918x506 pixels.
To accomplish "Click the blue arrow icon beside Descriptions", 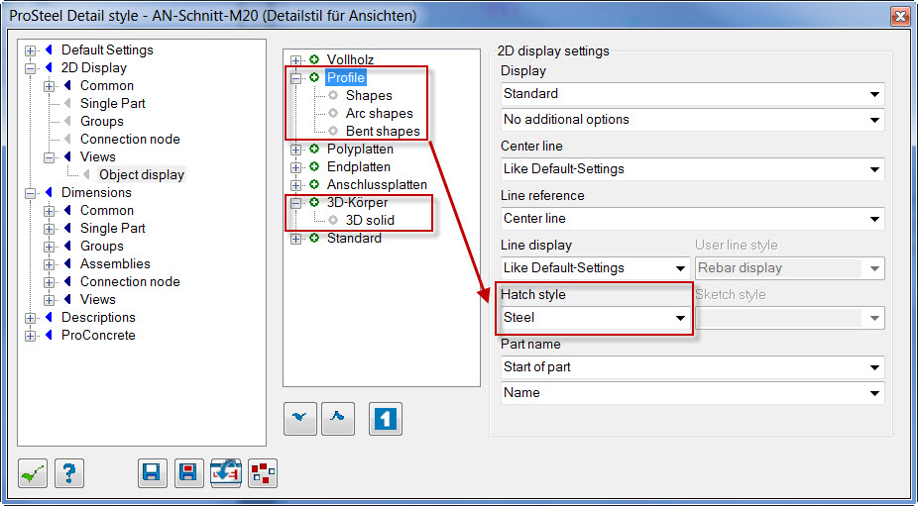I will (50, 318).
